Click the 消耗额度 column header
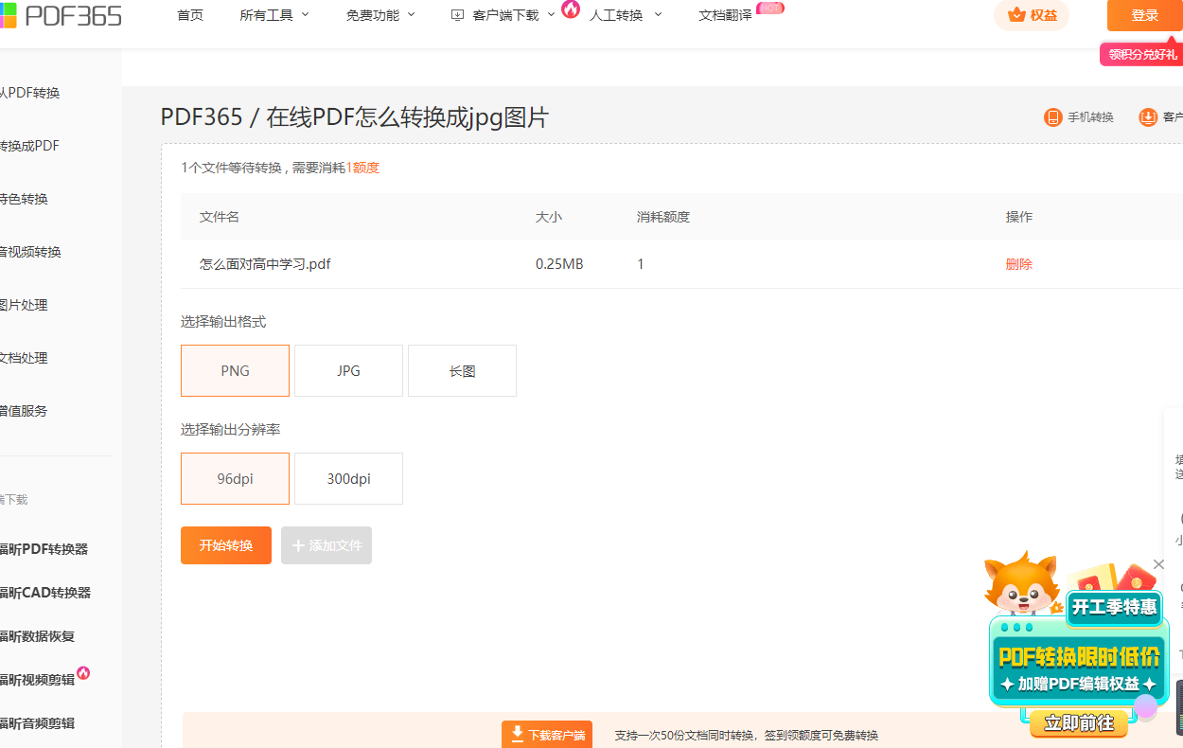The width and height of the screenshot is (1183, 748). 663,217
